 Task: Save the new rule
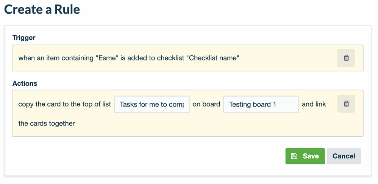coord(305,156)
